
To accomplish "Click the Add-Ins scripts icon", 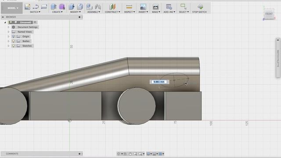I will pos(169,7).
